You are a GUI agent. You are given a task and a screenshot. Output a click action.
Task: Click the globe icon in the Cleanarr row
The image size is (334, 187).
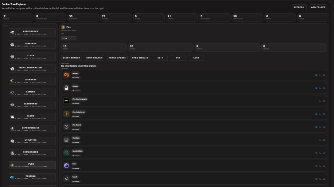[x=316, y=88]
